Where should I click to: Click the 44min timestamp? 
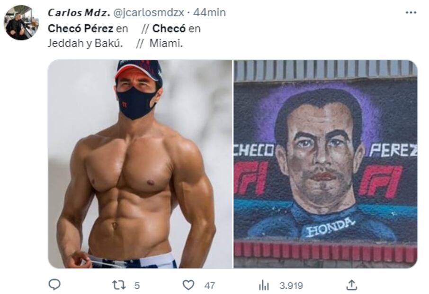coord(209,13)
